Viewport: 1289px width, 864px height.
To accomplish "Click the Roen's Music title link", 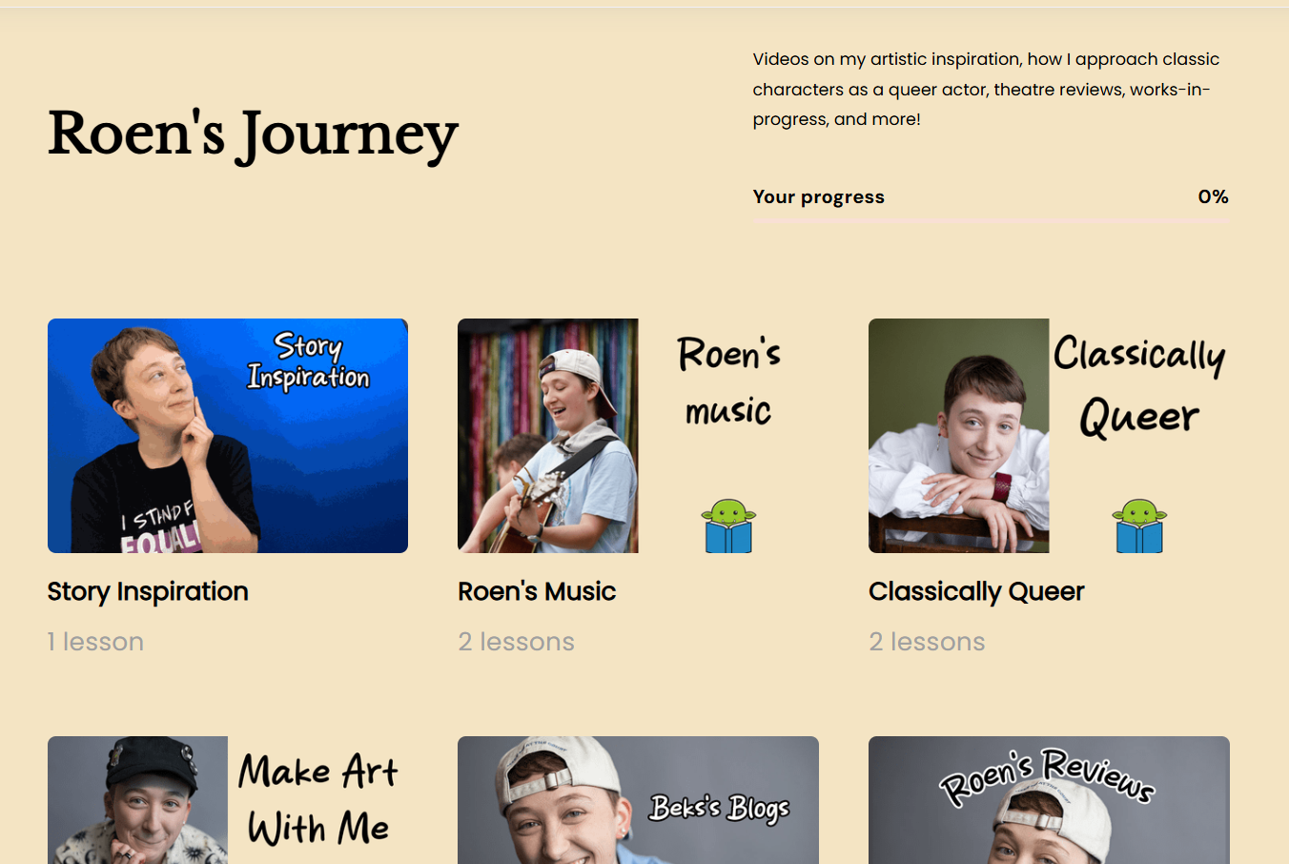I will coord(537,591).
